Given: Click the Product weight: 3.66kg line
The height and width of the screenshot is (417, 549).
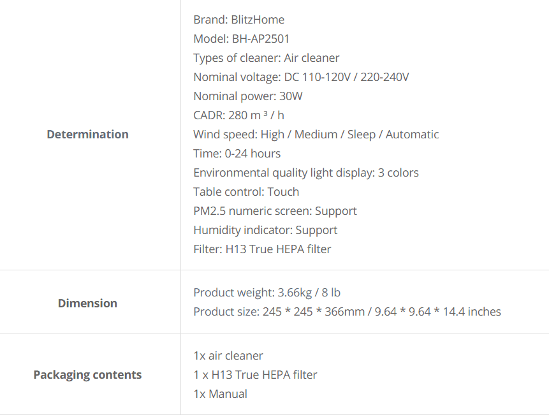Looking at the screenshot, I should coord(267,293).
